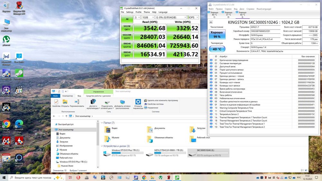Click Open settings (Открыть параметры) gear icon
The width and height of the screenshot is (322, 181).
[x=138, y=104]
